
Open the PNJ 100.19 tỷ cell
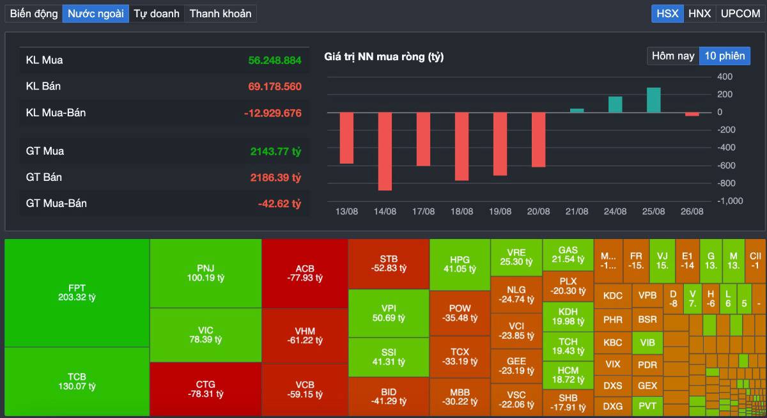click(x=206, y=274)
